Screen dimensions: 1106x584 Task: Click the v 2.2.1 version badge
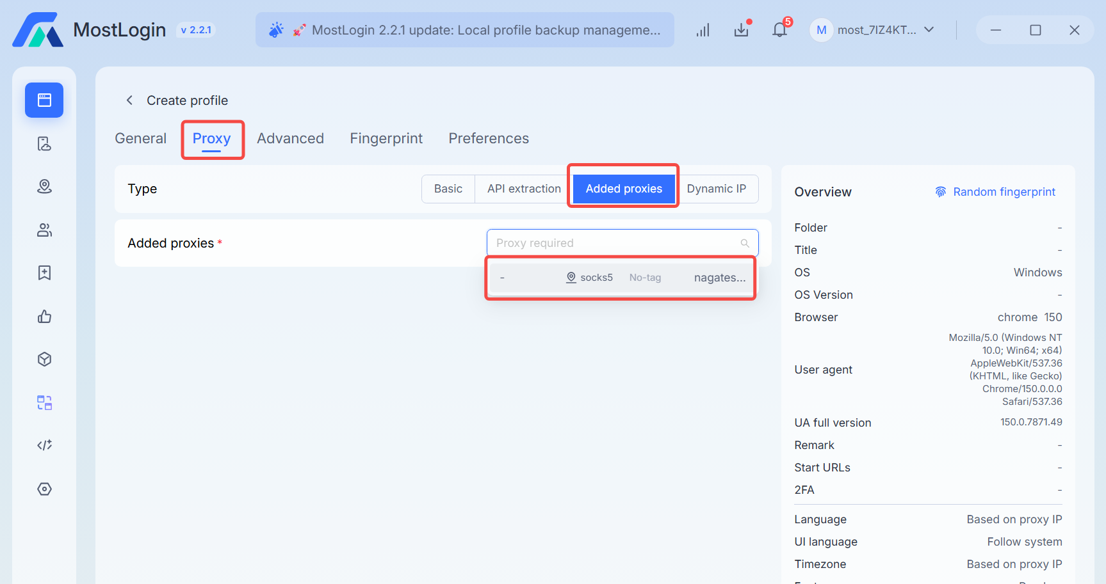click(x=196, y=30)
